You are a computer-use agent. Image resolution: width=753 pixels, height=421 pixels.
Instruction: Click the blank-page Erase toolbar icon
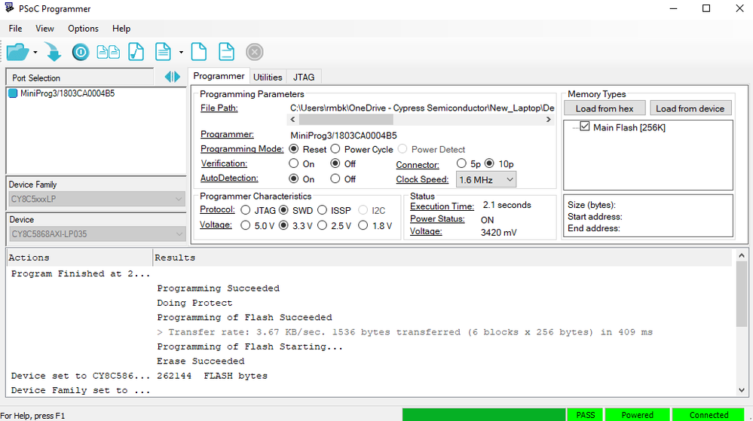pos(199,52)
